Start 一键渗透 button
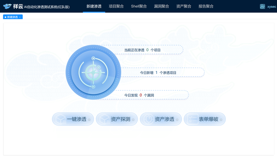 click(73, 119)
